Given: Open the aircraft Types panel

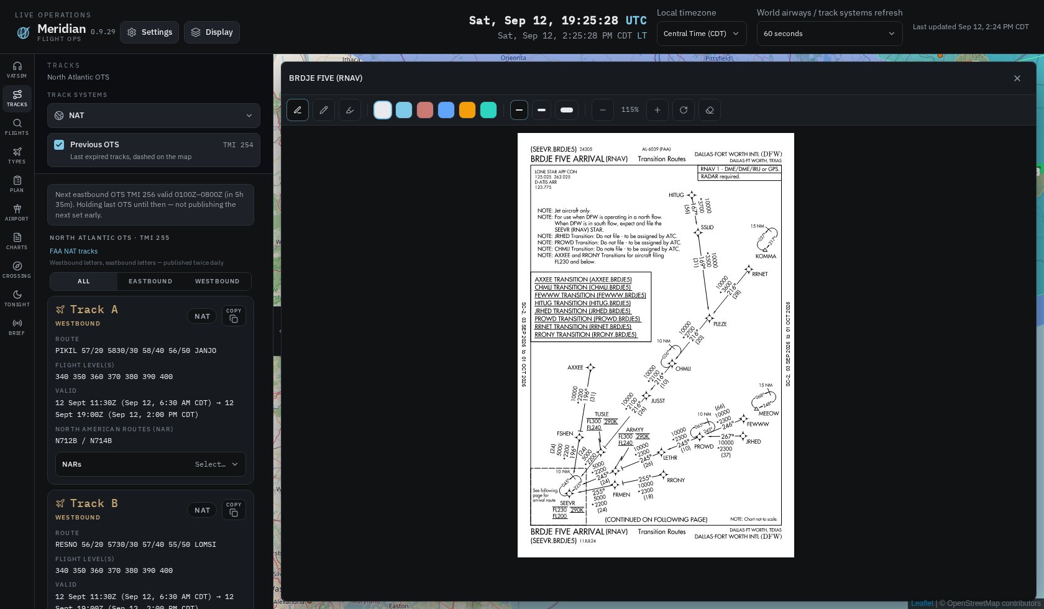Looking at the screenshot, I should (x=17, y=156).
